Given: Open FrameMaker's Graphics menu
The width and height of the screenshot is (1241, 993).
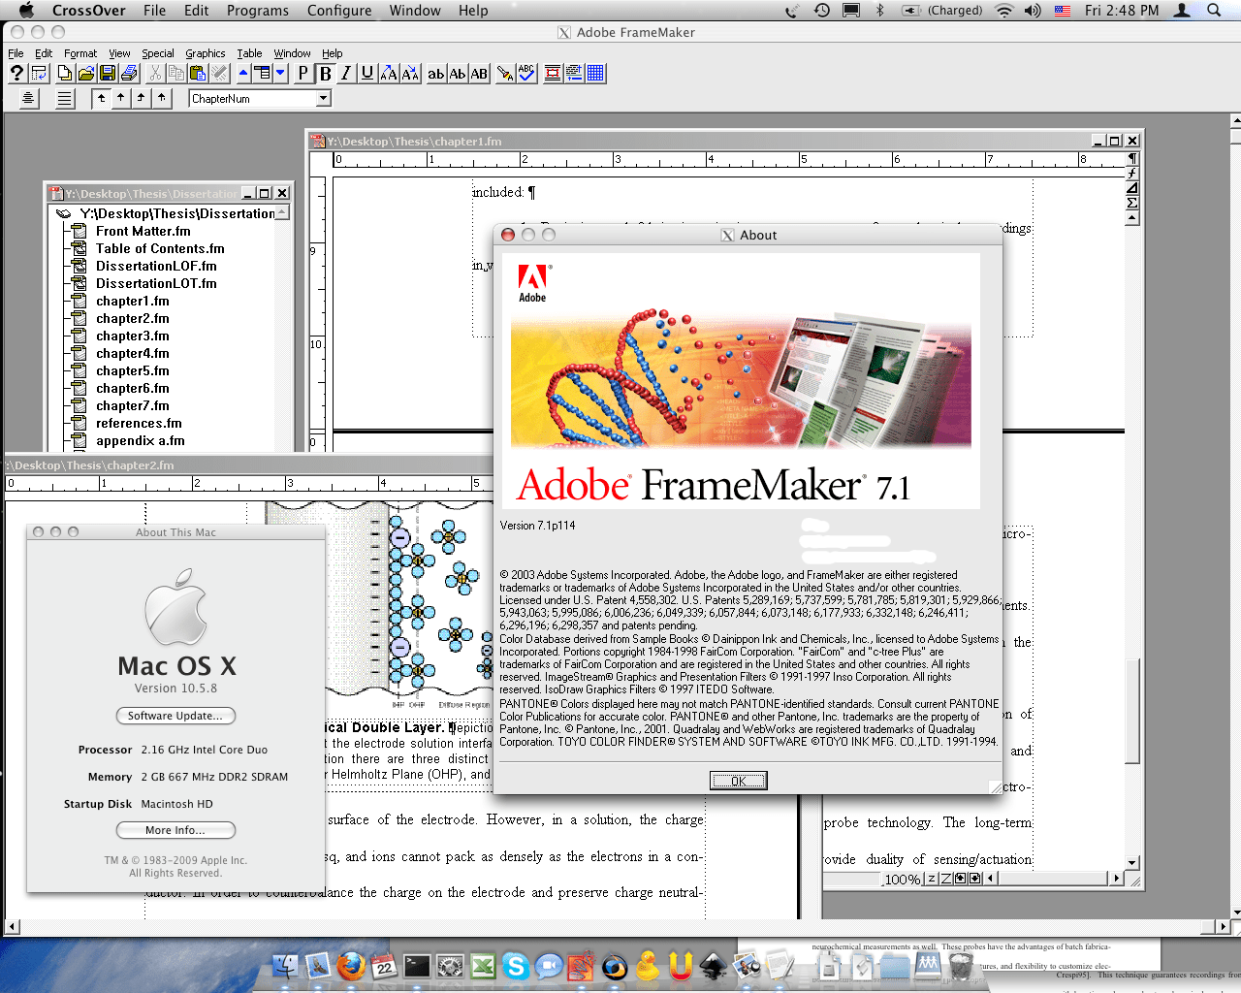Looking at the screenshot, I should [x=206, y=53].
